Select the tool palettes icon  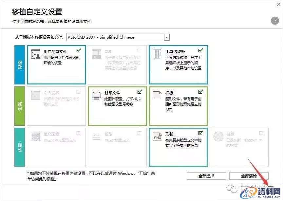157,54
